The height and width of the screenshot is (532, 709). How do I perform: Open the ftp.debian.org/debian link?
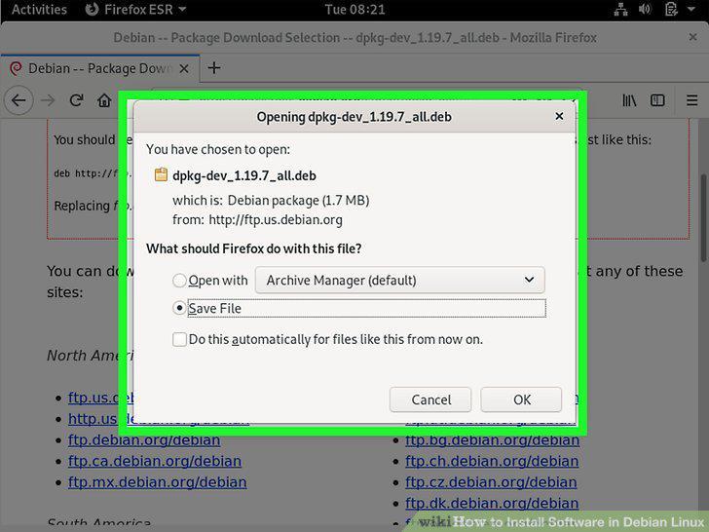point(144,440)
